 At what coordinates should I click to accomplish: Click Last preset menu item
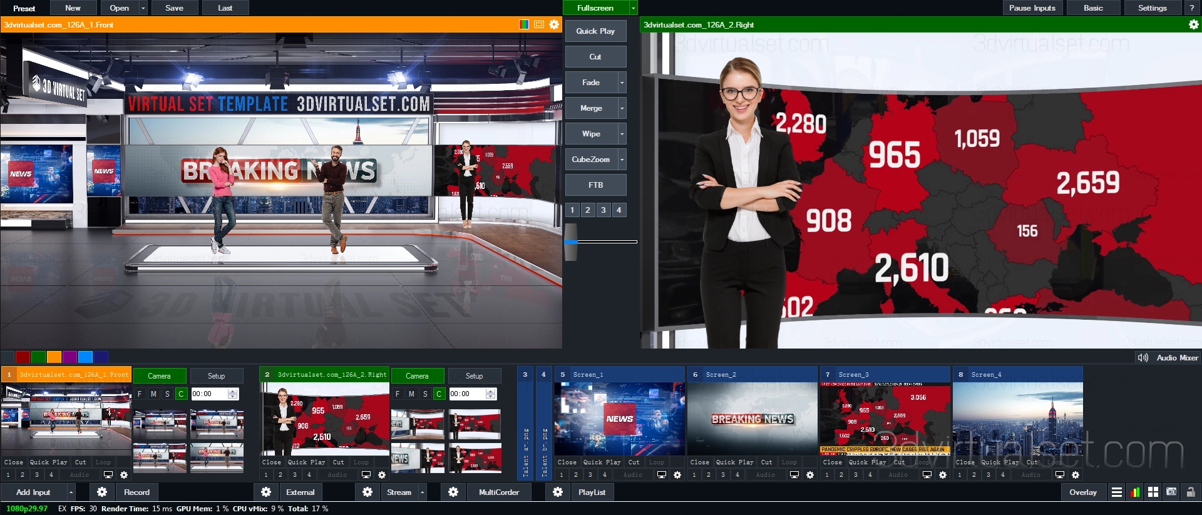point(225,8)
